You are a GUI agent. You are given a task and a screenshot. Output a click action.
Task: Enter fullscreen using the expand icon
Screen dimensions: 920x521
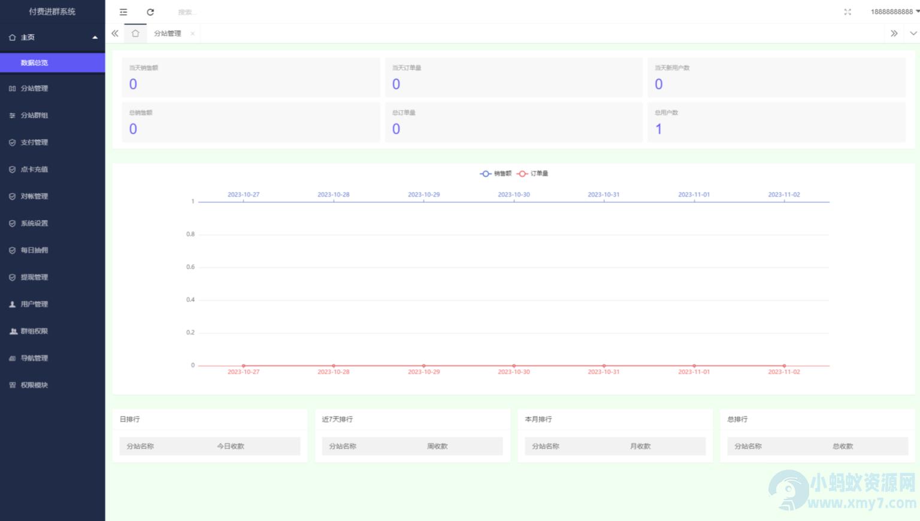(848, 12)
